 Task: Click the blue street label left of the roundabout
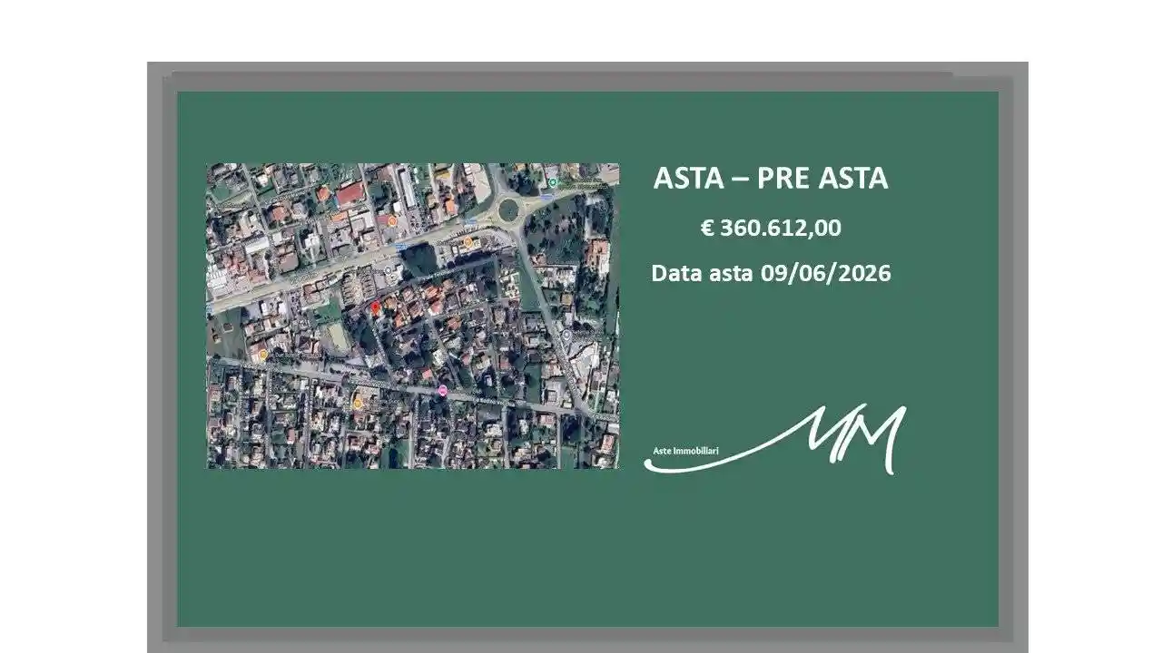point(470,222)
